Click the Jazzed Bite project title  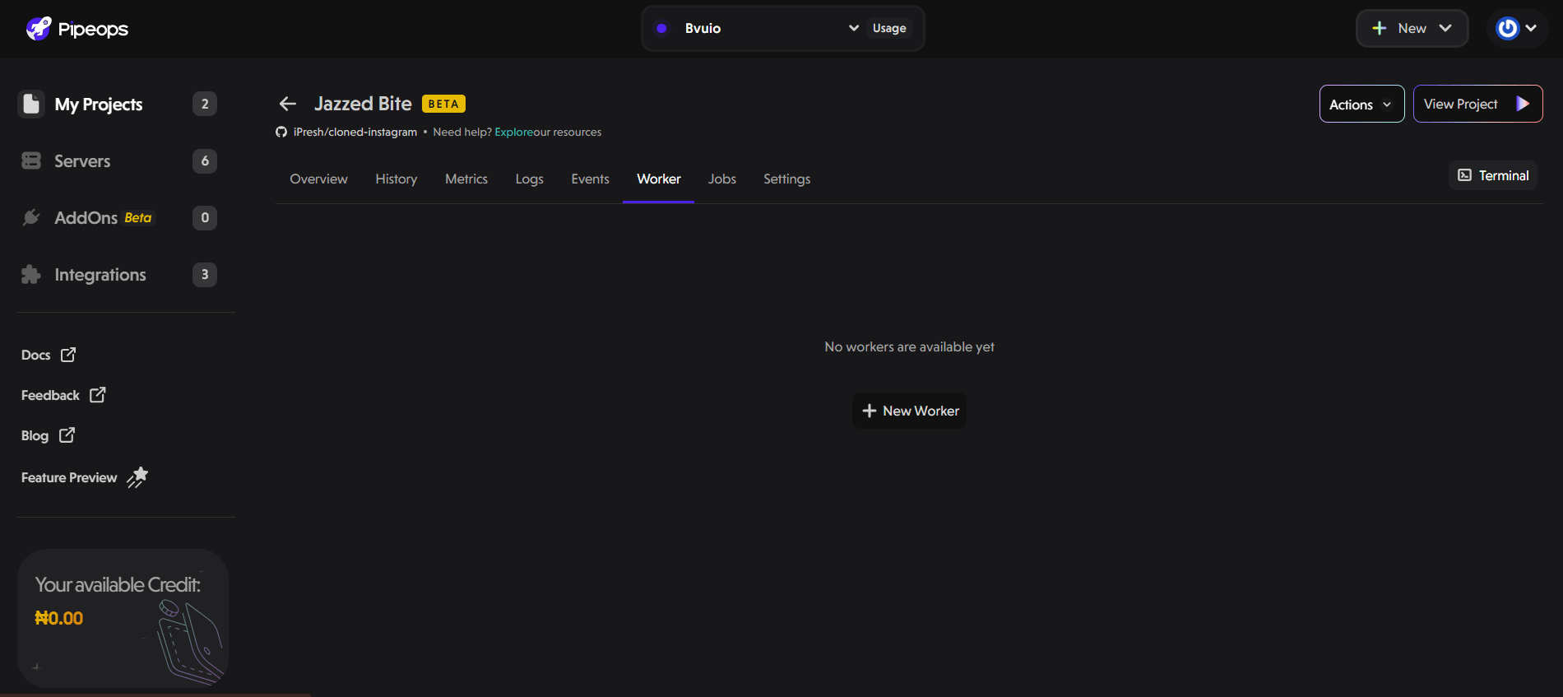click(x=363, y=104)
